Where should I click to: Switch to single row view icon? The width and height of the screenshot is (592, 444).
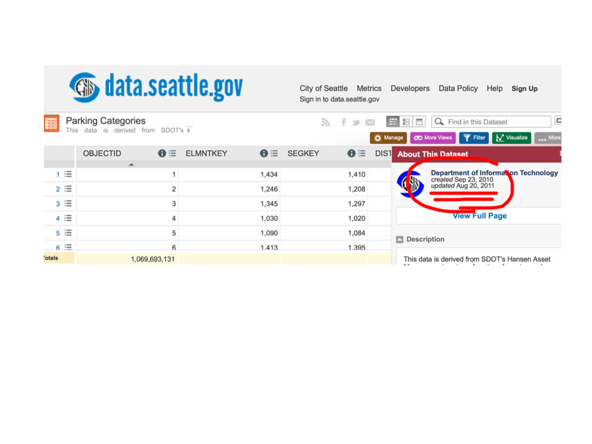pyautogui.click(x=419, y=121)
